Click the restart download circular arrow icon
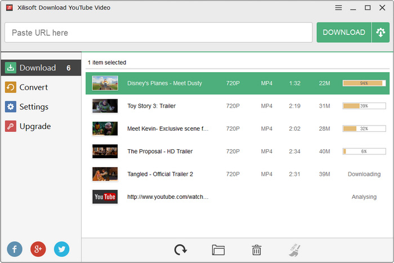Image resolution: width=394 pixels, height=263 pixels. tap(180, 250)
